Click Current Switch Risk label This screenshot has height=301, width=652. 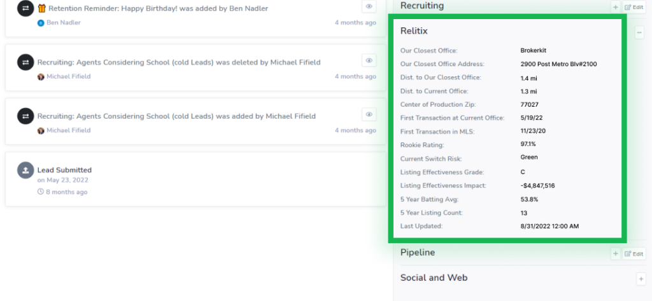click(431, 158)
